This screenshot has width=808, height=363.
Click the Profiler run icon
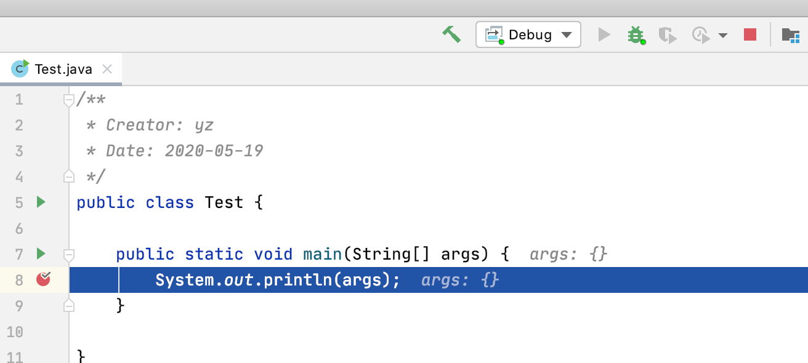701,34
